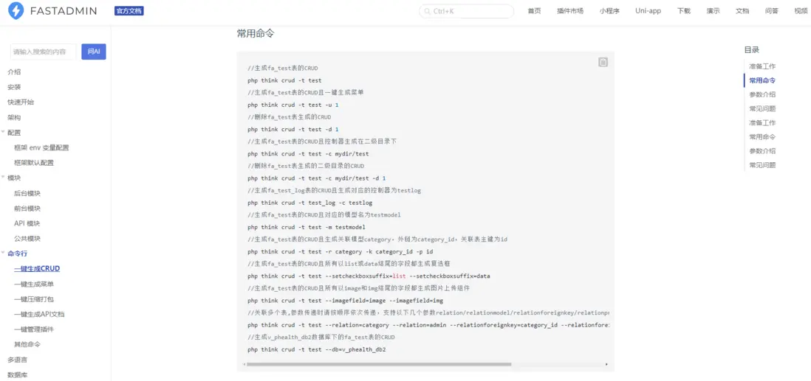
Task: Click the 官方文档 badge
Action: [129, 11]
